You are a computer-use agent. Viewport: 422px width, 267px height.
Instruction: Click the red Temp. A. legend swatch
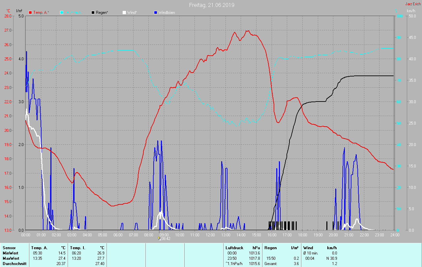coord(31,13)
